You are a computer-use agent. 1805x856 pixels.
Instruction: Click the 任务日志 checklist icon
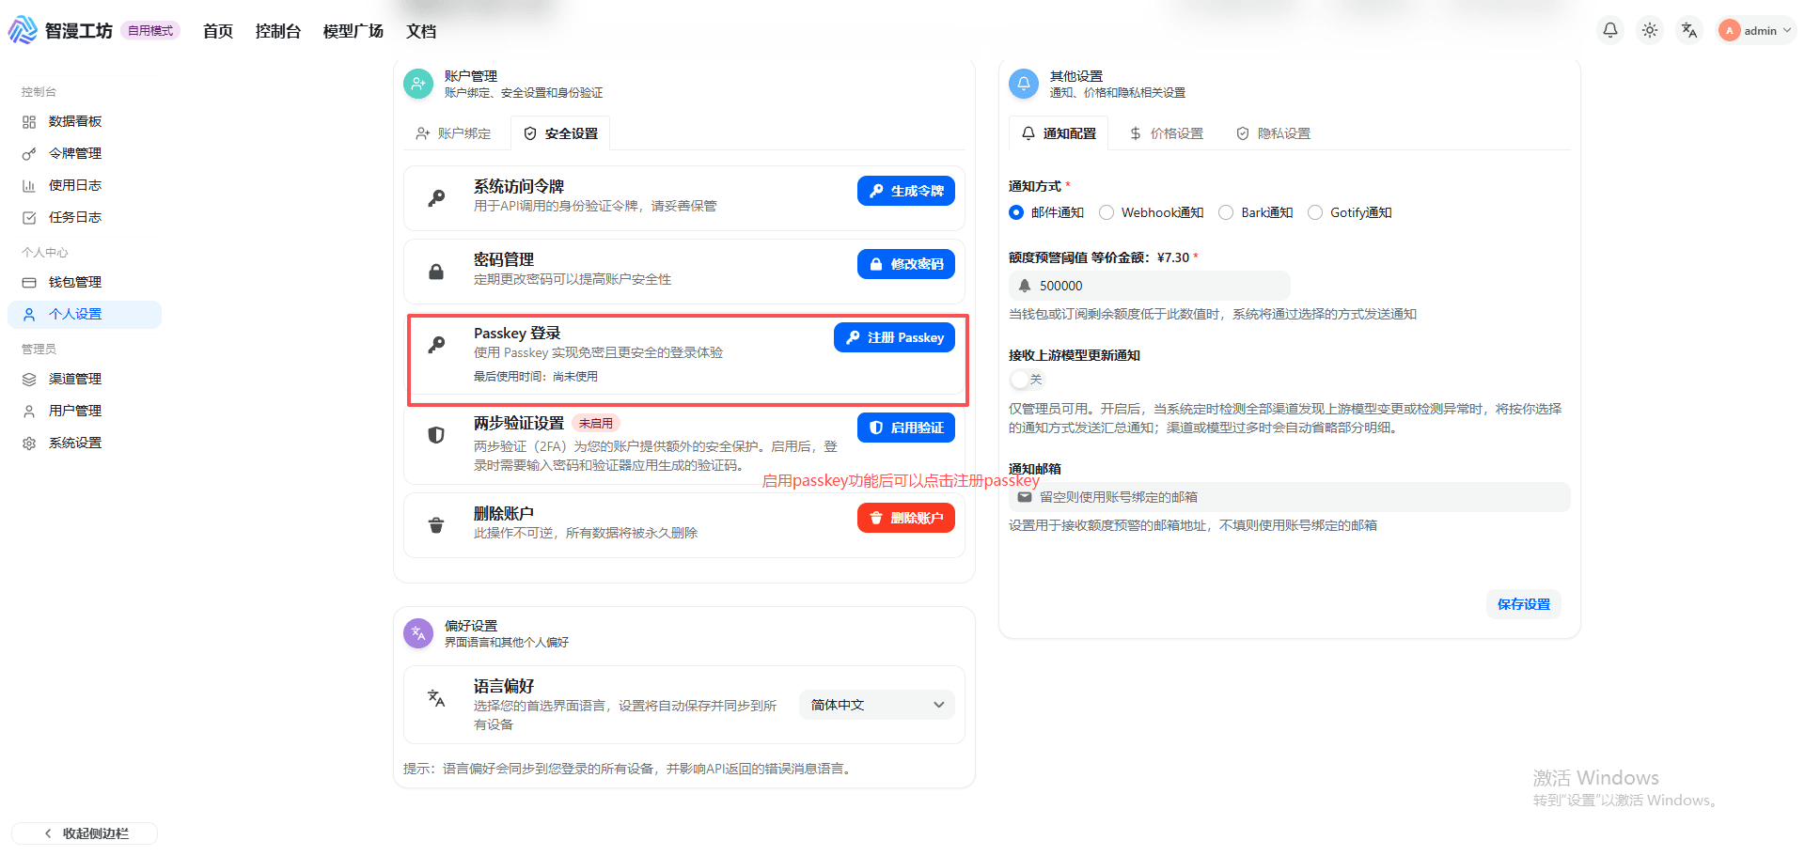[29, 218]
